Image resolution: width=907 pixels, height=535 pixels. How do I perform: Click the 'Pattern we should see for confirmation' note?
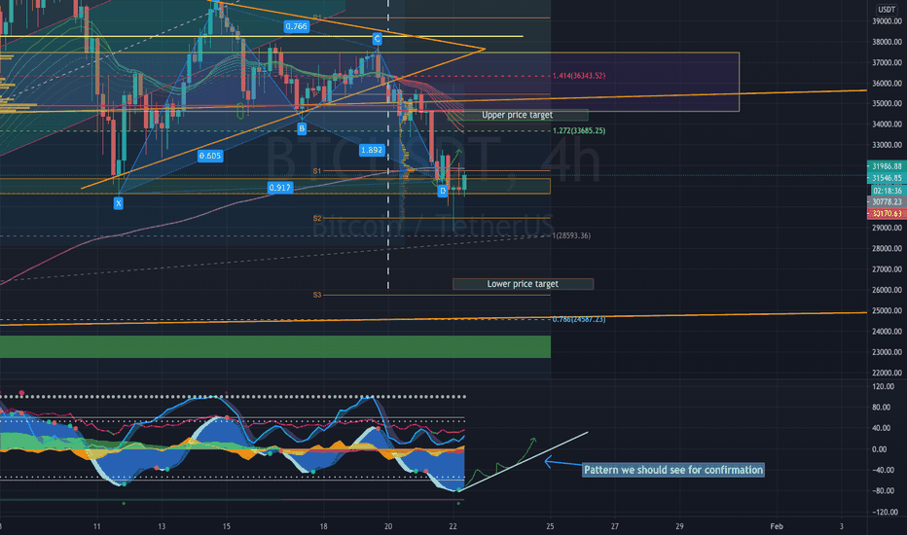click(x=673, y=470)
